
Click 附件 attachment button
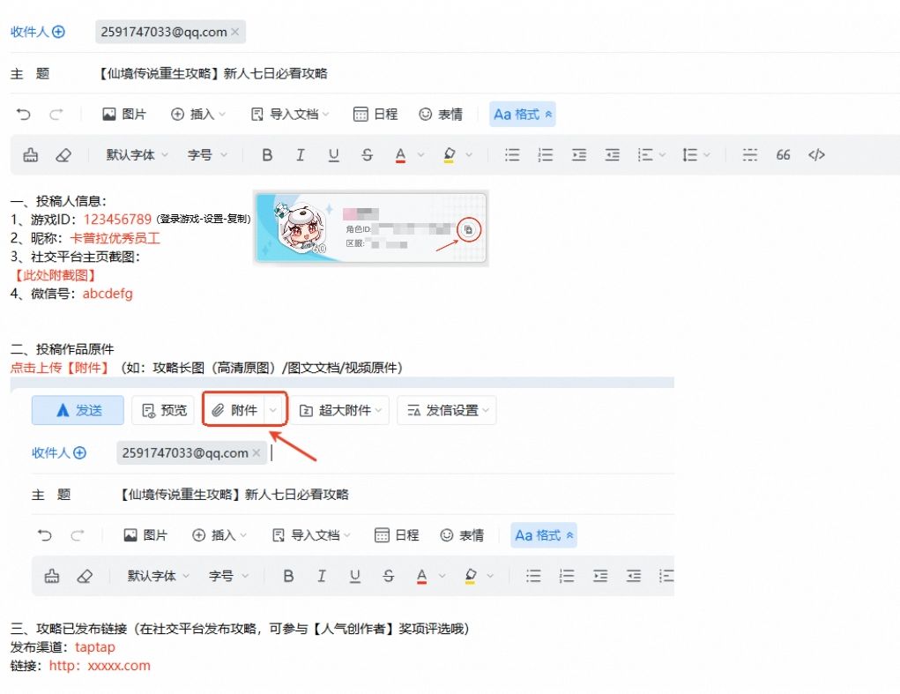234,410
